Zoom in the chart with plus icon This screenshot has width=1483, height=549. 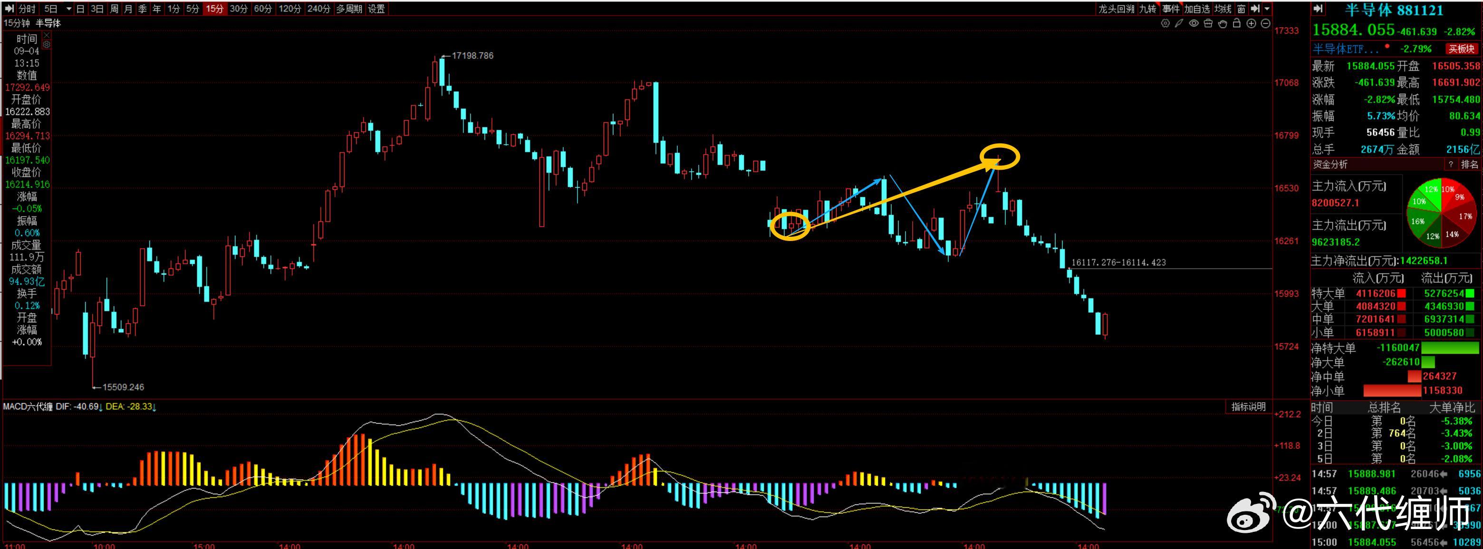click(1251, 24)
